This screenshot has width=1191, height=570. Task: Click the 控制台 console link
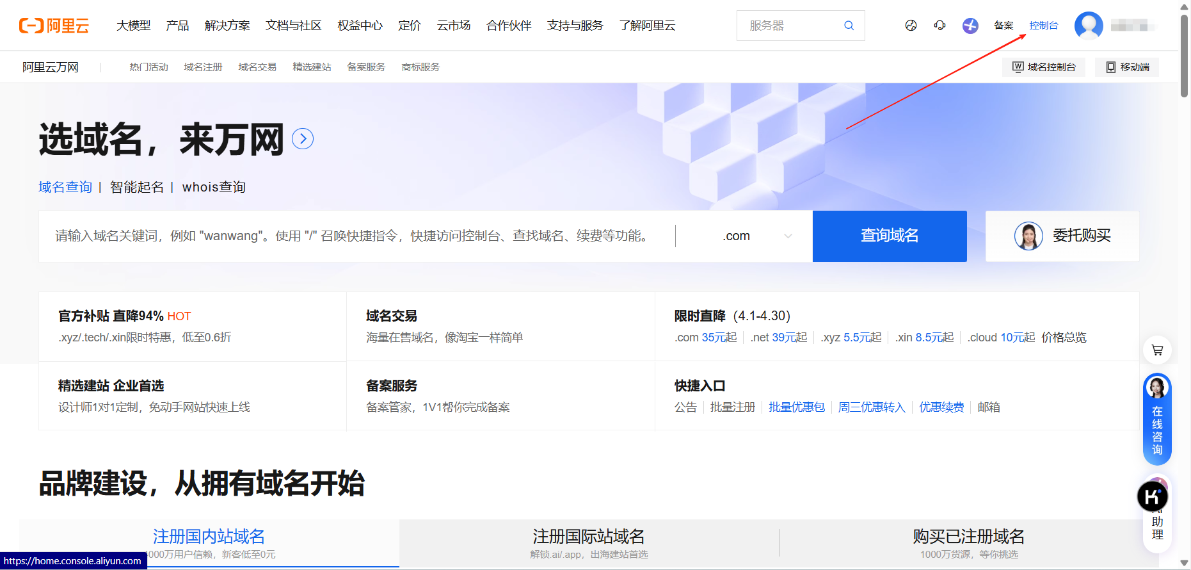[x=1043, y=26]
